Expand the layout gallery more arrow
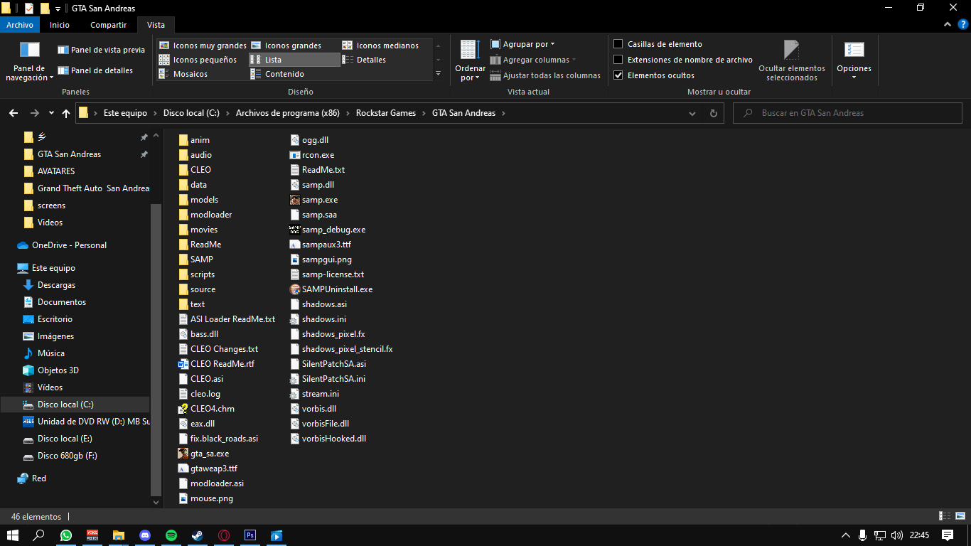The width and height of the screenshot is (971, 546). [438, 74]
